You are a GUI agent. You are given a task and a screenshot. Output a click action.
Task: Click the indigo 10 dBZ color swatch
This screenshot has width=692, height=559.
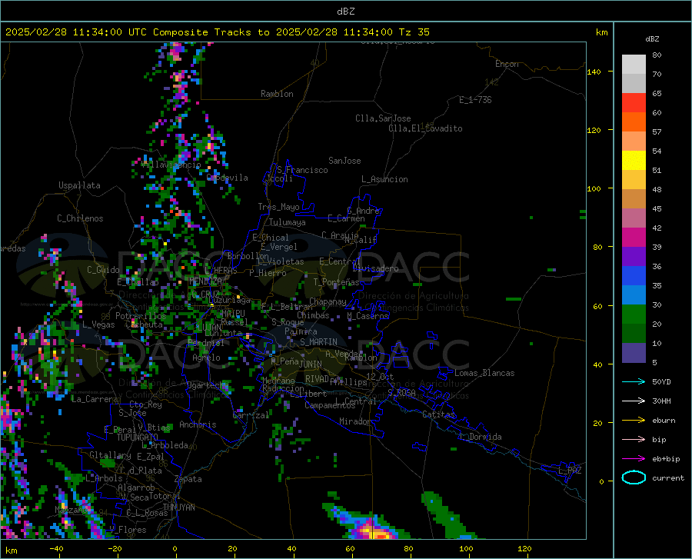pos(634,352)
